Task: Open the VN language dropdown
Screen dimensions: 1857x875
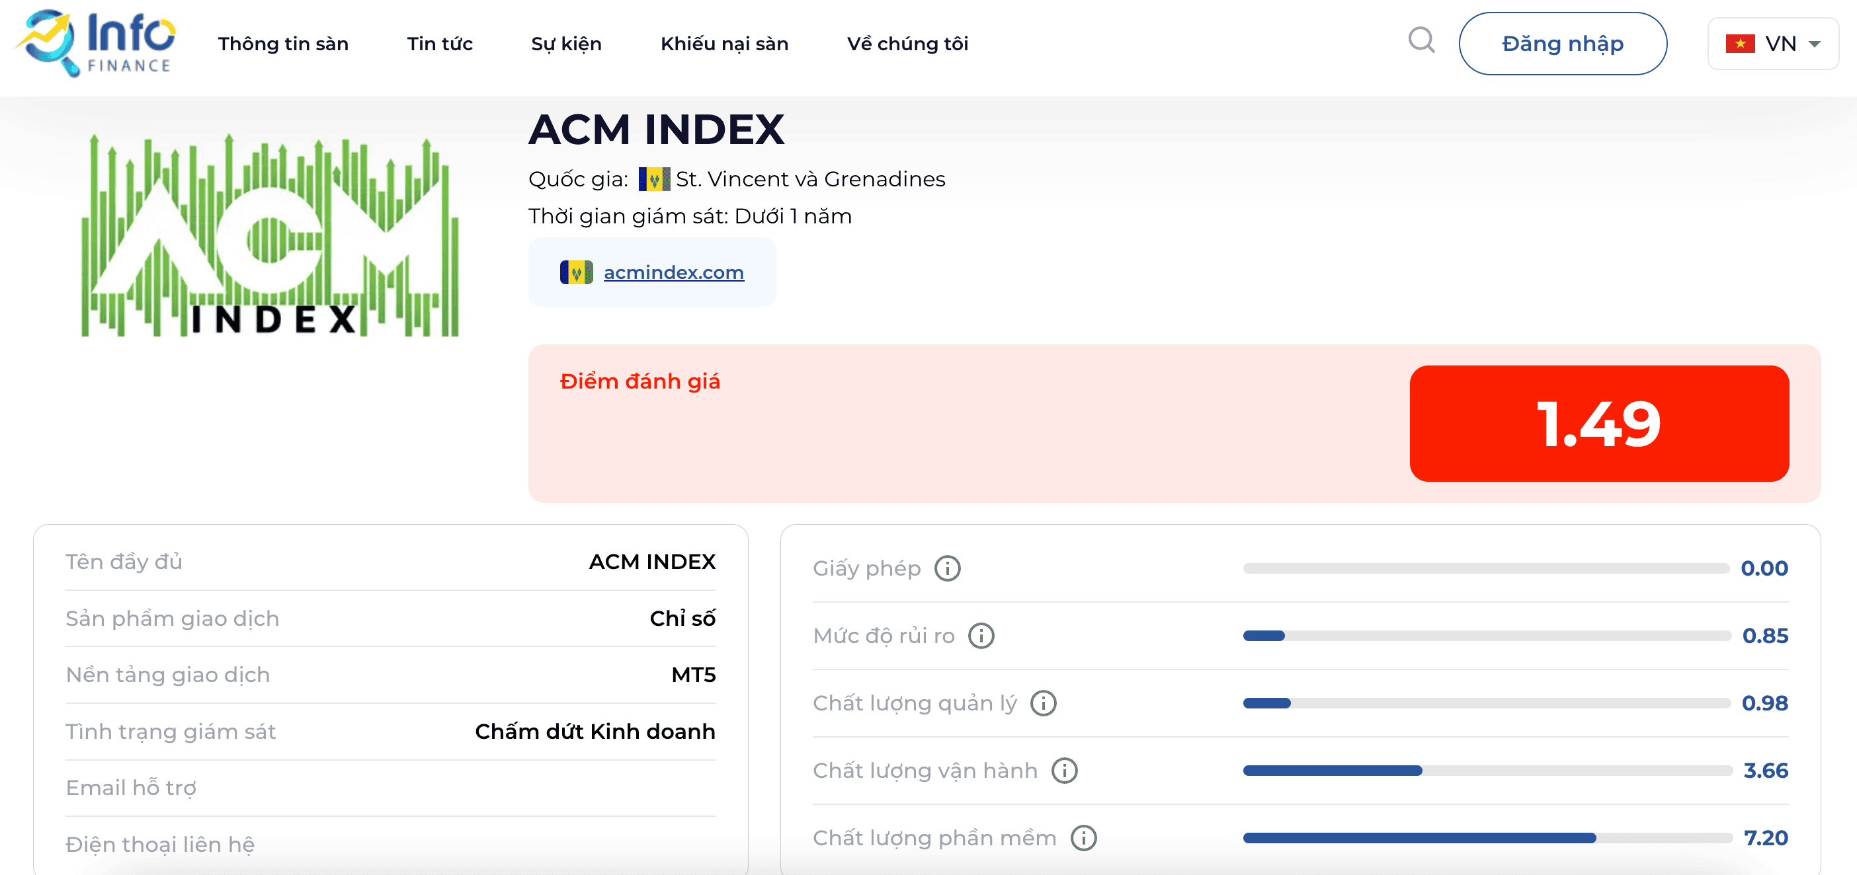Action: point(1772,44)
